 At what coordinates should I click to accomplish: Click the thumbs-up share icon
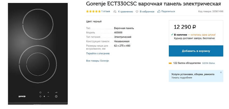(159, 11)
